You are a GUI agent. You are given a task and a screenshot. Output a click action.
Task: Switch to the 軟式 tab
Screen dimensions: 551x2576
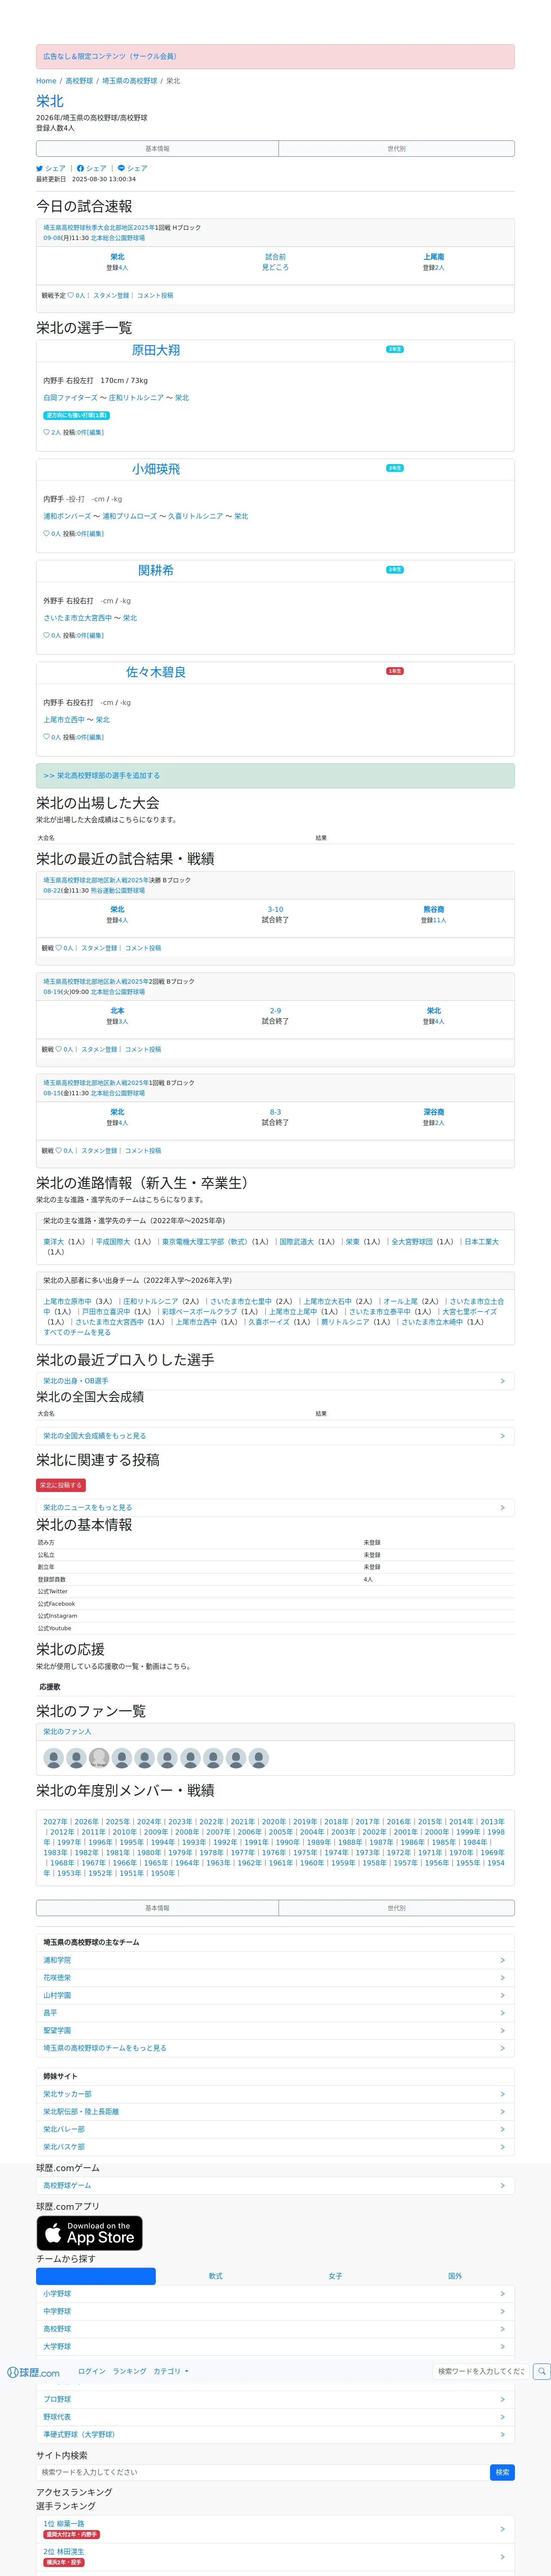(215, 2276)
